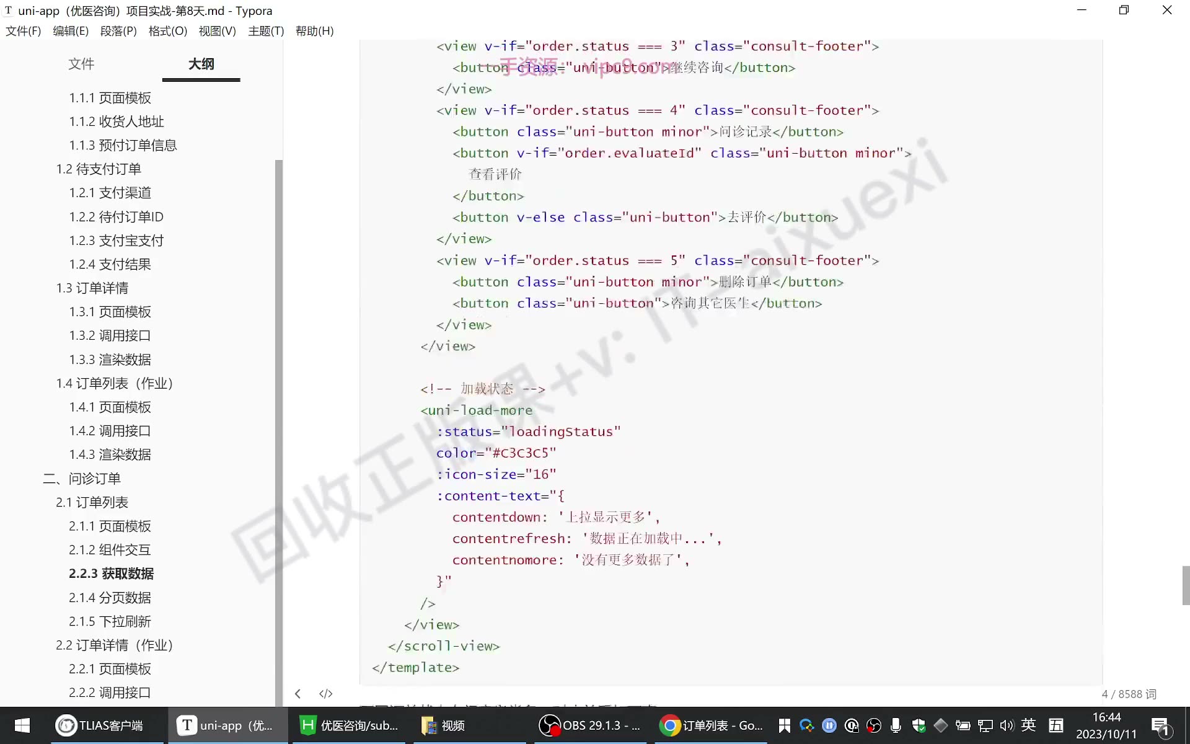
Task: Open the notification center icon
Action: click(1160, 726)
